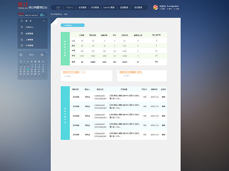Click the orange header in the right notice card
Image resolution: width=229 pixels, height=171 pixels.
128,72
